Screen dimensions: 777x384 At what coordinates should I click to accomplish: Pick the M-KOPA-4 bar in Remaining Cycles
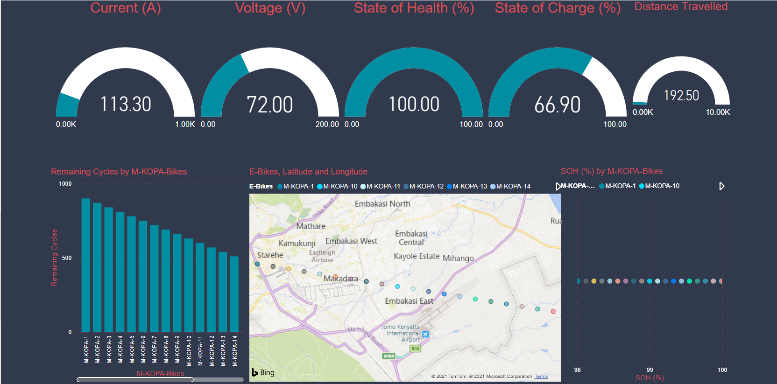pyautogui.click(x=120, y=272)
